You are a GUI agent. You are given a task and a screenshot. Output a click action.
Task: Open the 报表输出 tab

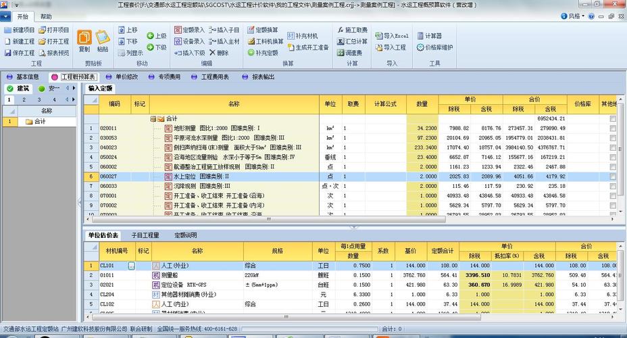click(x=258, y=77)
